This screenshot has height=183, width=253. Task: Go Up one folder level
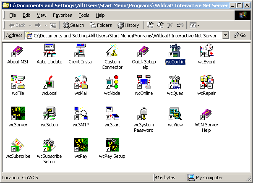[53, 25]
